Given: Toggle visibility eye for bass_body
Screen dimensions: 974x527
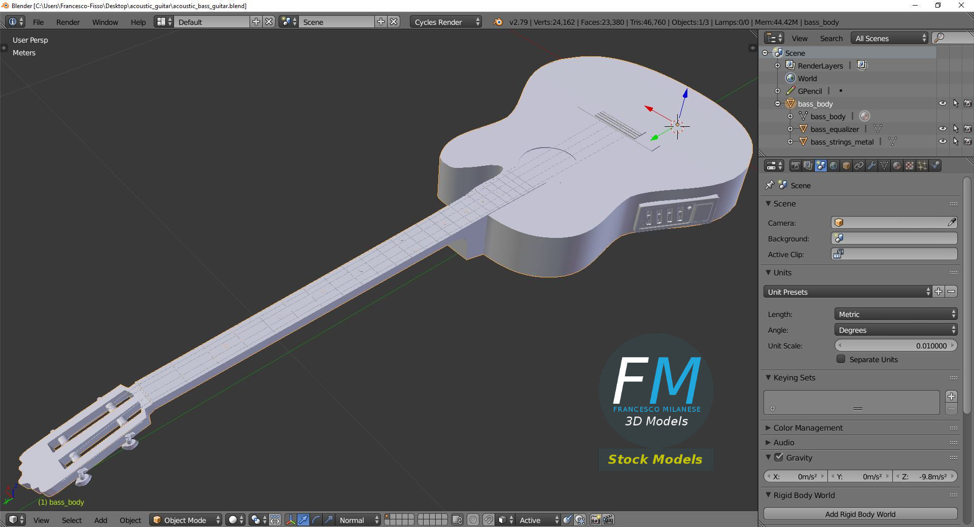Looking at the screenshot, I should coord(943,103).
